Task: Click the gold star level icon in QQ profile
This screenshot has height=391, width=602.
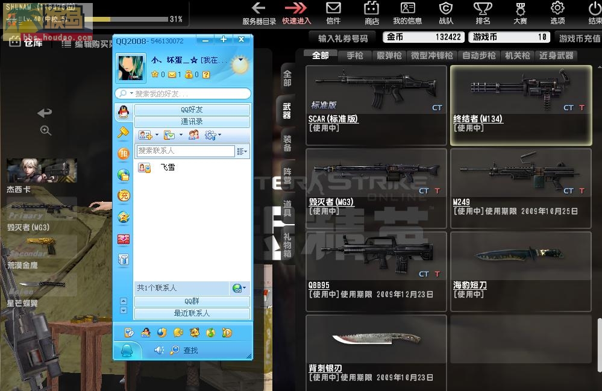Action: (155, 74)
